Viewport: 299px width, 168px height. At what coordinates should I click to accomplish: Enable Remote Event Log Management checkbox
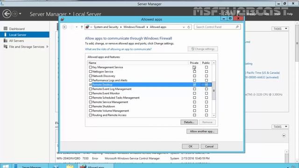[x=90, y=89]
